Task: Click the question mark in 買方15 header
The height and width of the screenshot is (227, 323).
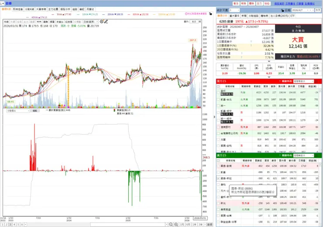Action: 280,81
